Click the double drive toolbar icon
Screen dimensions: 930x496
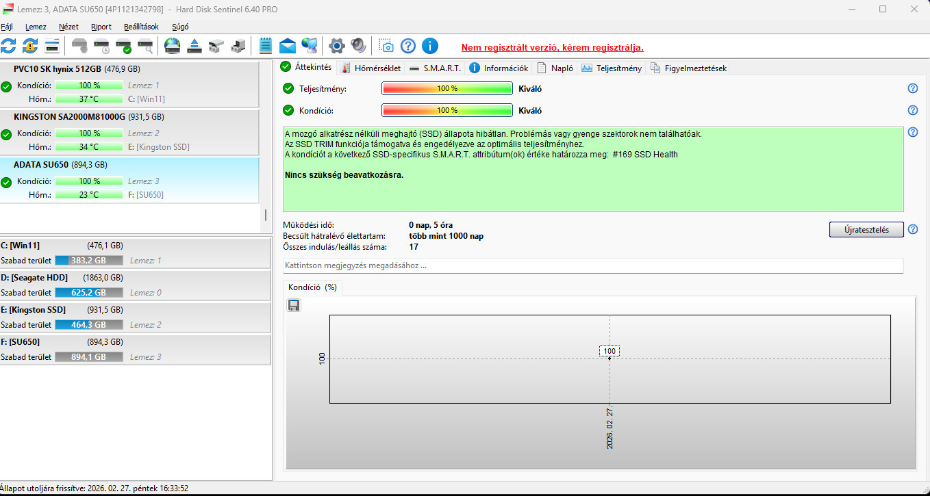coord(216,47)
